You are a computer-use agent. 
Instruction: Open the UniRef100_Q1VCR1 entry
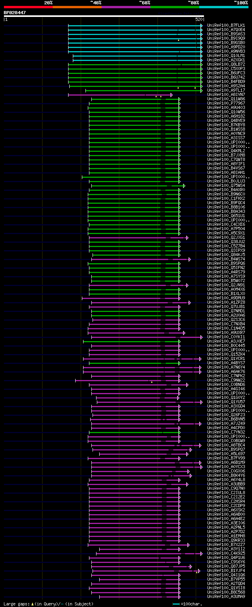pyautogui.click(x=226, y=358)
